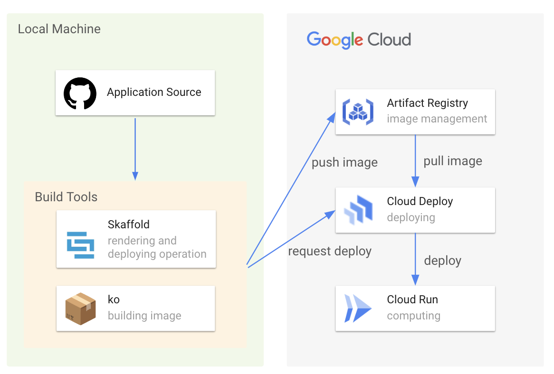Click the Cloud Deploy icon
The height and width of the screenshot is (374, 554).
pyautogui.click(x=358, y=210)
